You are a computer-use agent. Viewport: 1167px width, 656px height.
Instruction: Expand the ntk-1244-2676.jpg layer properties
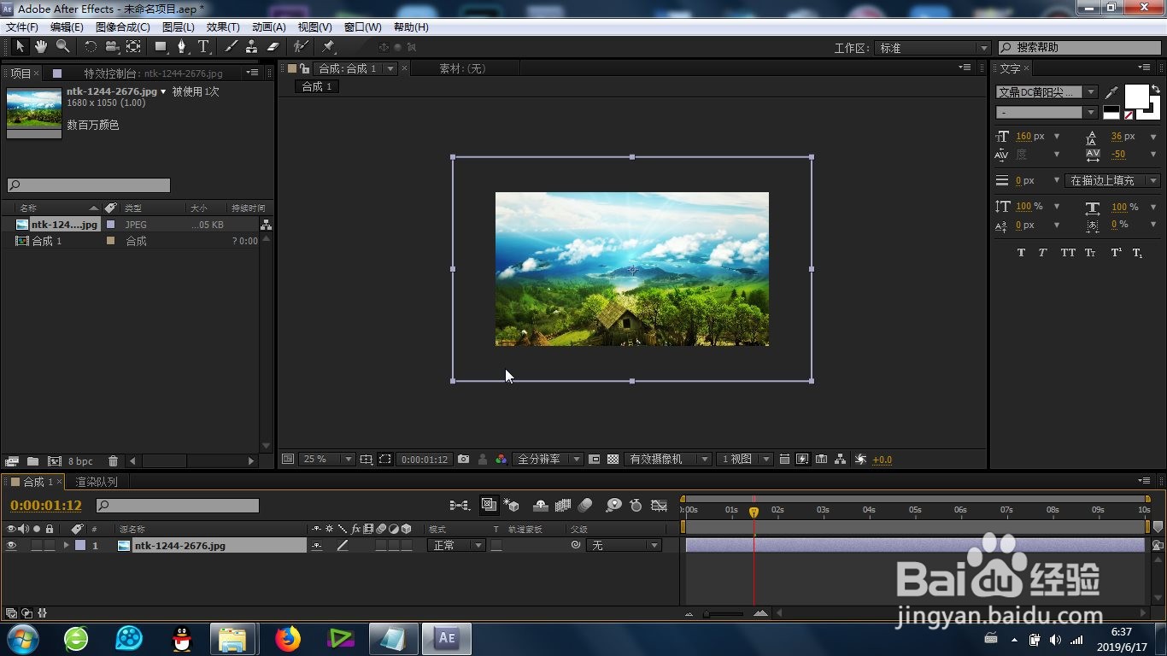(66, 545)
